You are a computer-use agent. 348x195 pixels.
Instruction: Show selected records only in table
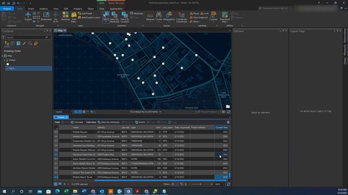click(60, 184)
